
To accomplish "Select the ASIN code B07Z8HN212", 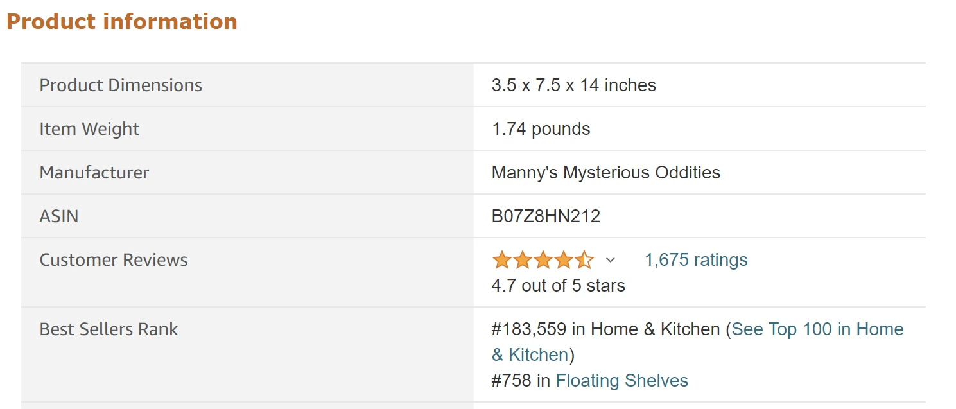I will click(546, 216).
